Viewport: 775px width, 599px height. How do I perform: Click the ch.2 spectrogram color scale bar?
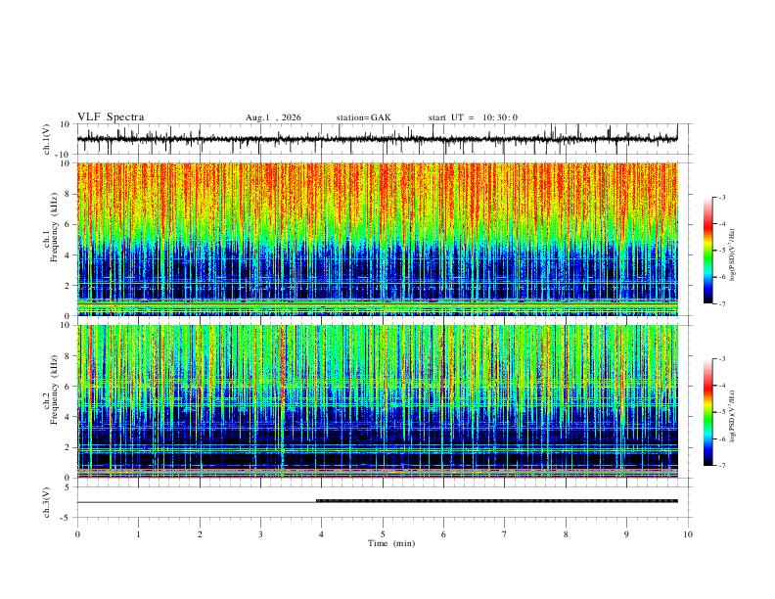[707, 412]
